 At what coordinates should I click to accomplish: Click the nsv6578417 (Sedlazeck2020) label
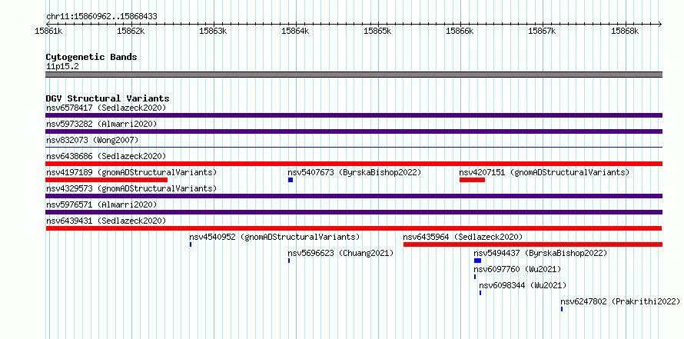click(106, 108)
